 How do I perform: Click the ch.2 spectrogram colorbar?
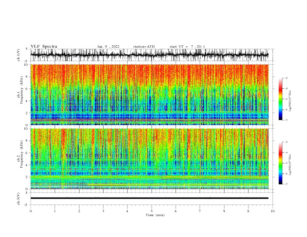coord(280,163)
